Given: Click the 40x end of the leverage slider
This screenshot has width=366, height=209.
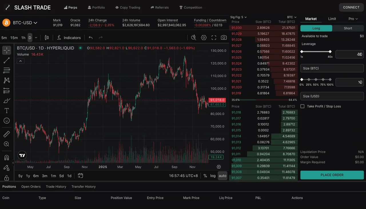Looking at the screenshot, I should pyautogui.click(x=330, y=52).
